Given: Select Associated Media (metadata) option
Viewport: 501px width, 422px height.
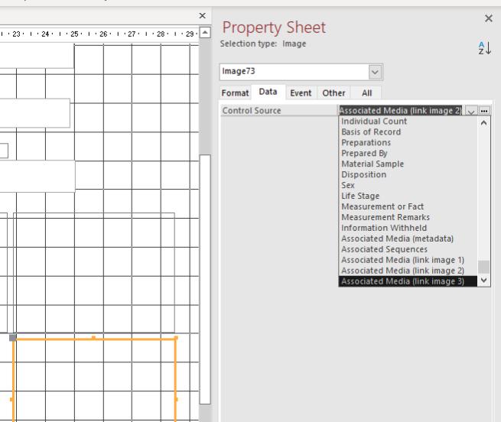Looking at the screenshot, I should click(408, 239).
